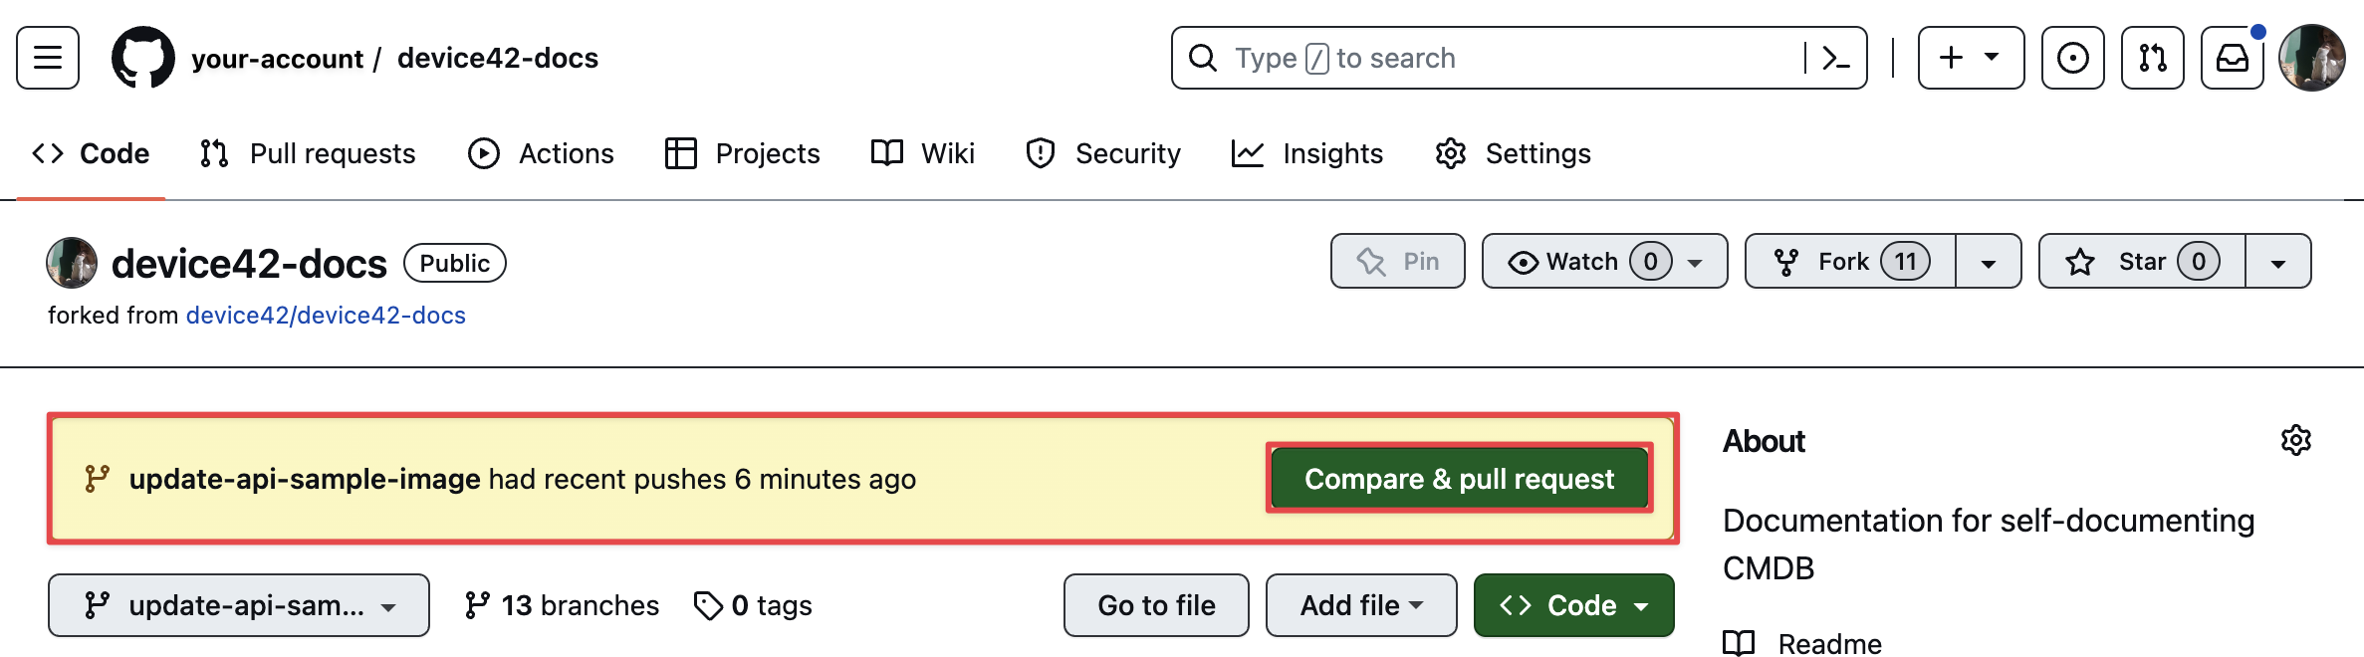Screen dimensions: 2364x657
Task: Open the Issues icon in header
Action: (2072, 58)
